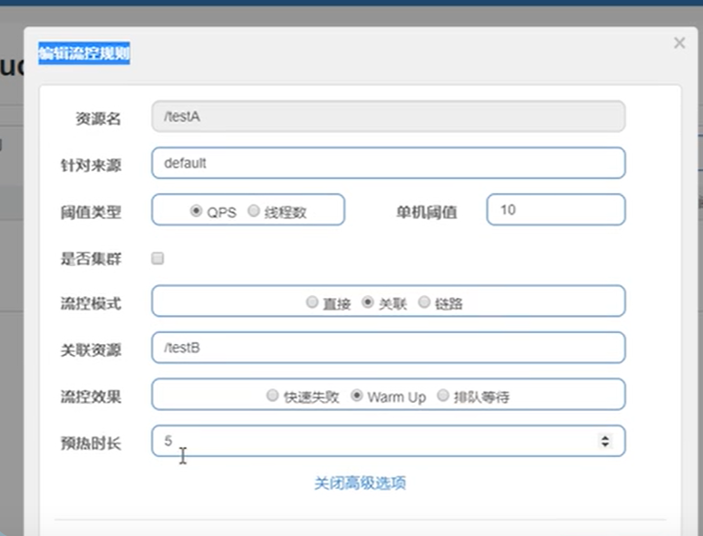This screenshot has height=536, width=703.
Task: Click the 关联资源 /testB input field
Action: (x=389, y=348)
